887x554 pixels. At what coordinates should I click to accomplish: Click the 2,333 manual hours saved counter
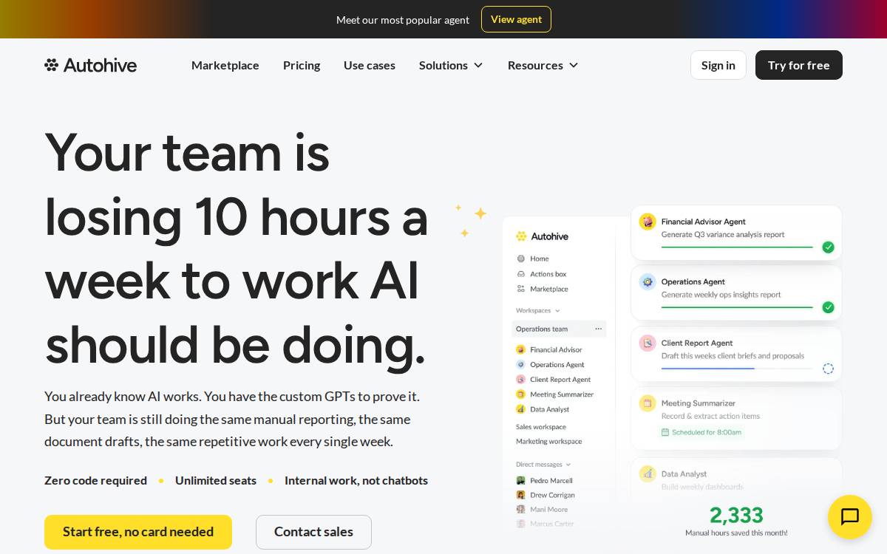736,515
